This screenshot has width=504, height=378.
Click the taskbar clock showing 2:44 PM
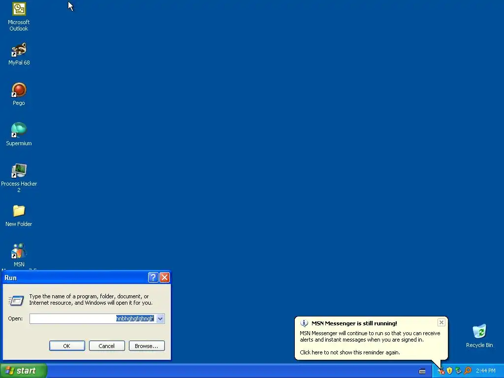pyautogui.click(x=486, y=371)
